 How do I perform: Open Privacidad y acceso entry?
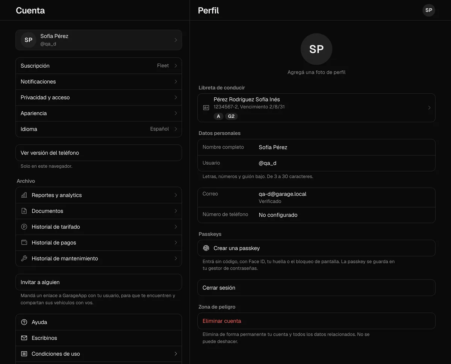coord(98,97)
